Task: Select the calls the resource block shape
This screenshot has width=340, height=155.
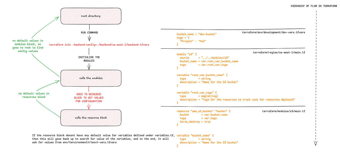Action: pos(91,117)
